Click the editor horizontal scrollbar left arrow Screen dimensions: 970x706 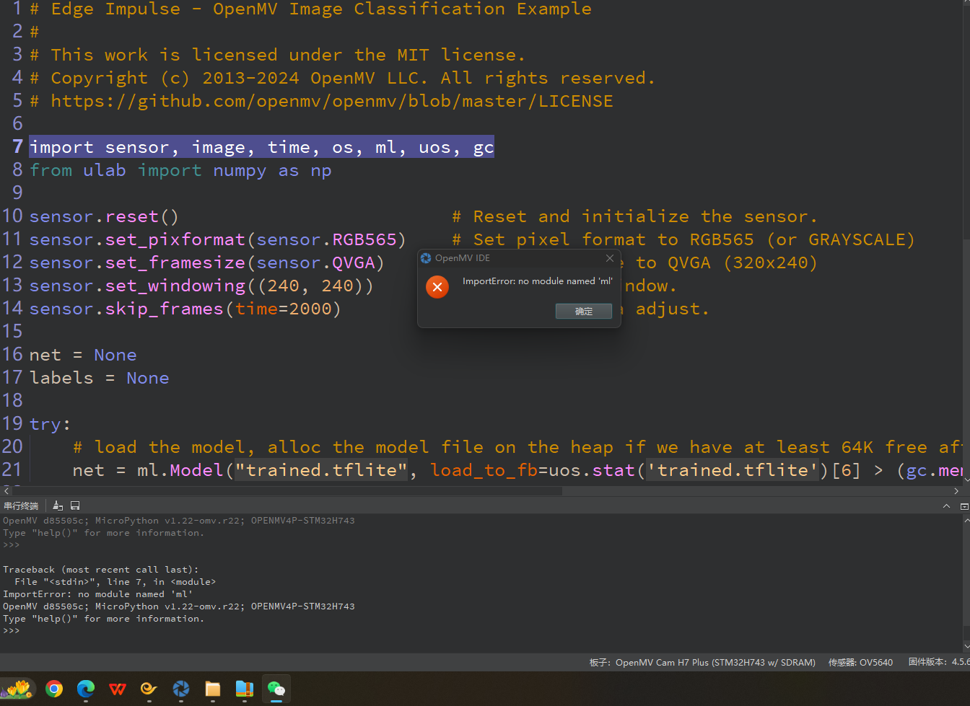click(6, 490)
